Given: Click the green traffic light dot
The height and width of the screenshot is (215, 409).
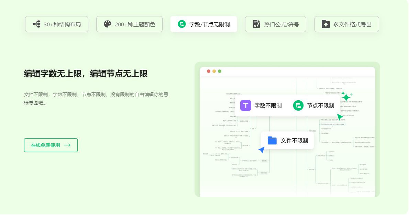Looking at the screenshot, I should click(219, 71).
